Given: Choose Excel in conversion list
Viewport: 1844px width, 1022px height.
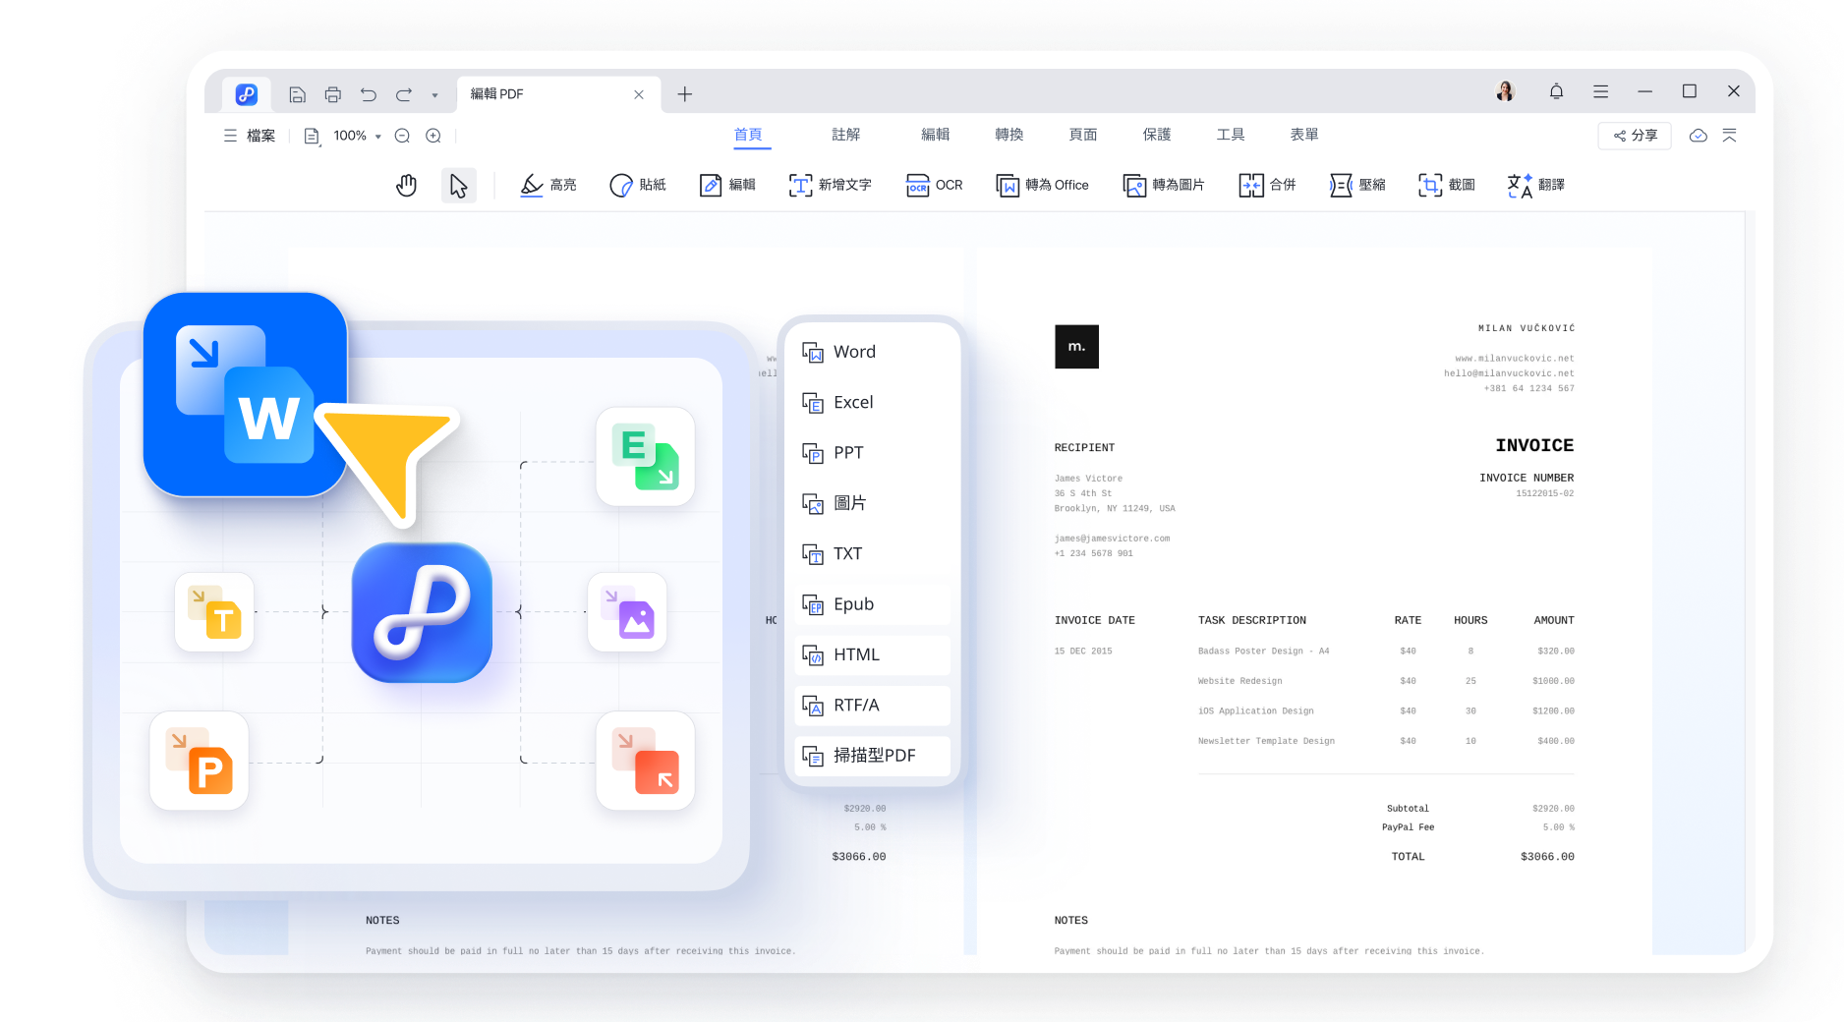Looking at the screenshot, I should click(872, 402).
